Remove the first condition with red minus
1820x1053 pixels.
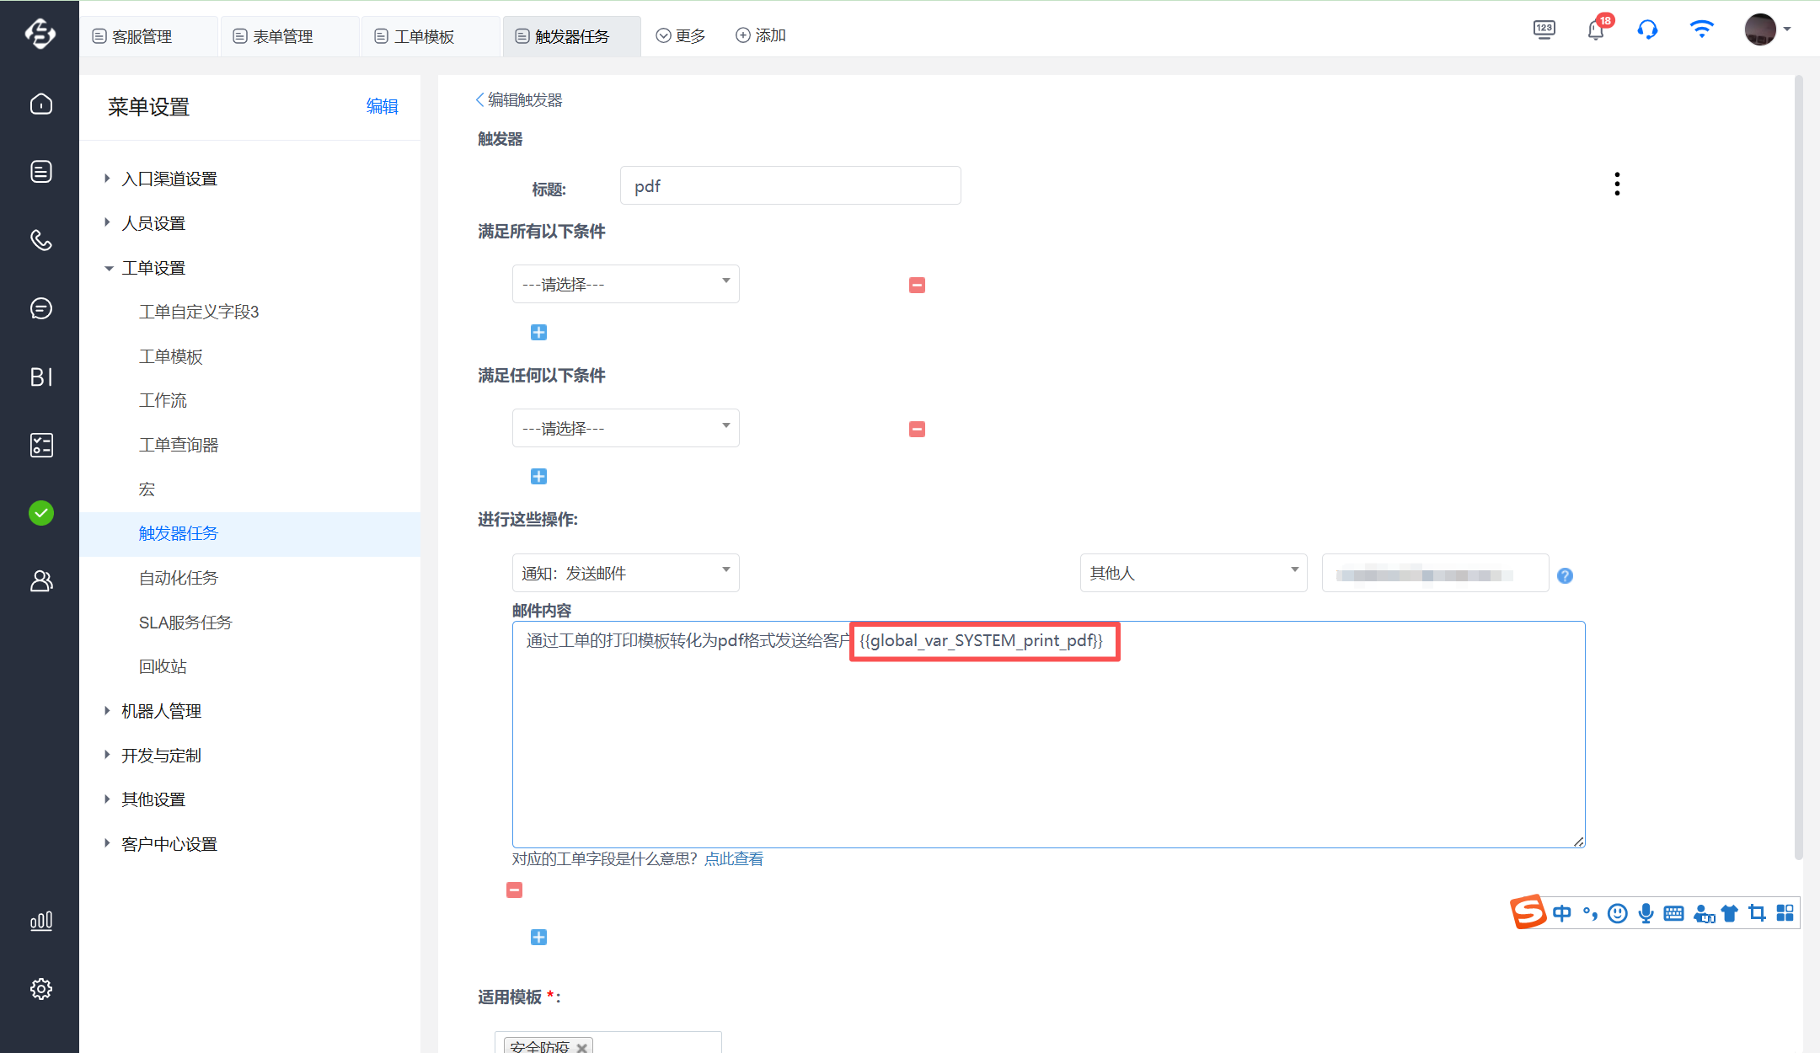coord(917,286)
